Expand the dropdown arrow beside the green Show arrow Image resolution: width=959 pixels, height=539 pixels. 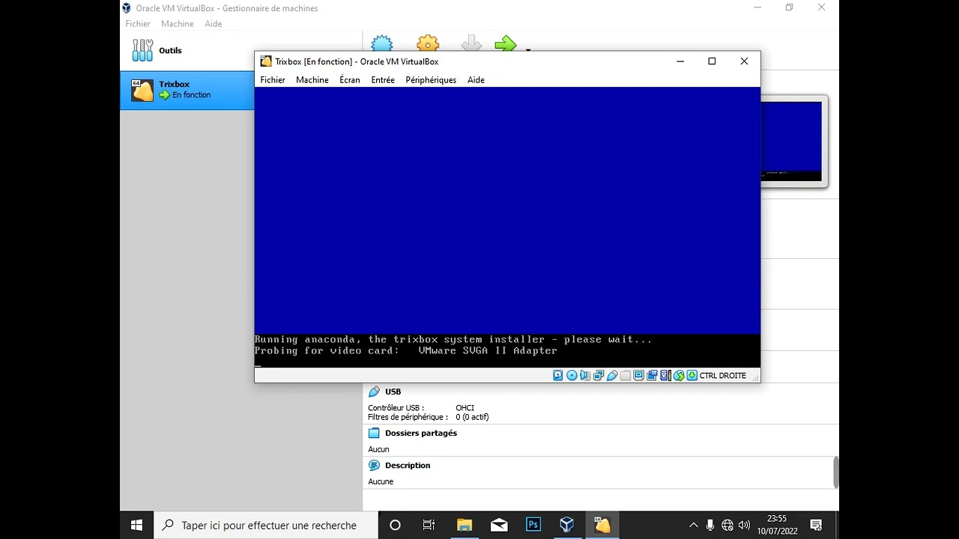[x=528, y=49]
